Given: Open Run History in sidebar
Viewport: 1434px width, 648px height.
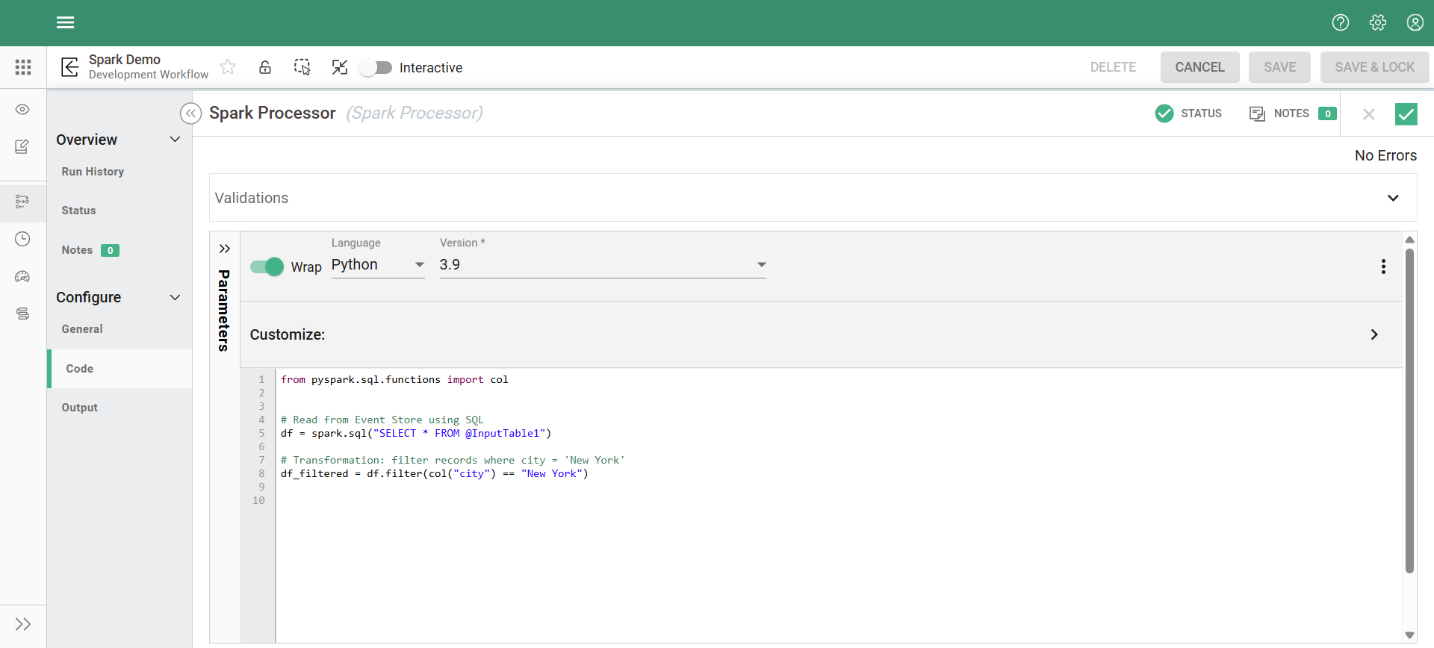Looking at the screenshot, I should coord(93,172).
